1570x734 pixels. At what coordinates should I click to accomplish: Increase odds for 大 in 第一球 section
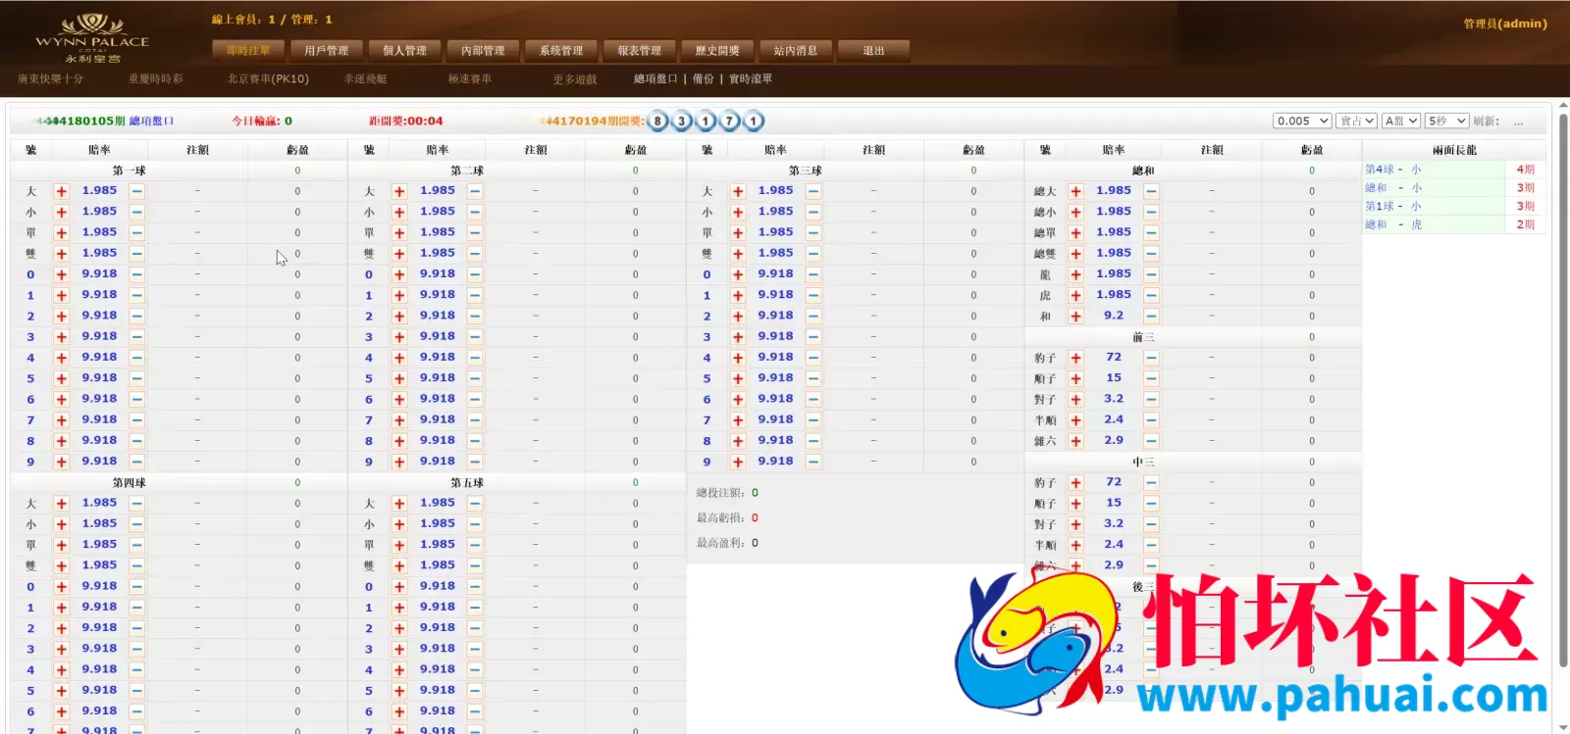[x=61, y=191]
